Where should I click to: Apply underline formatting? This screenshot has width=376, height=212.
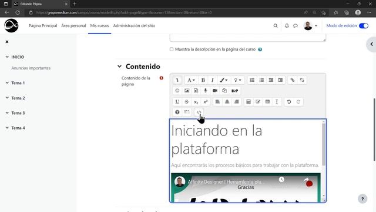click(177, 102)
